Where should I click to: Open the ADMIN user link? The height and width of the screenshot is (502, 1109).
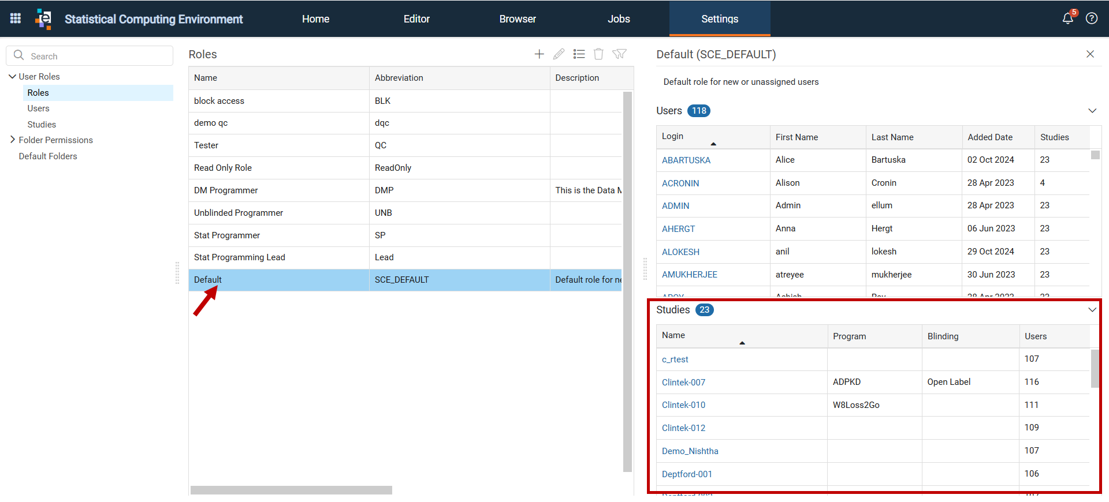point(675,205)
